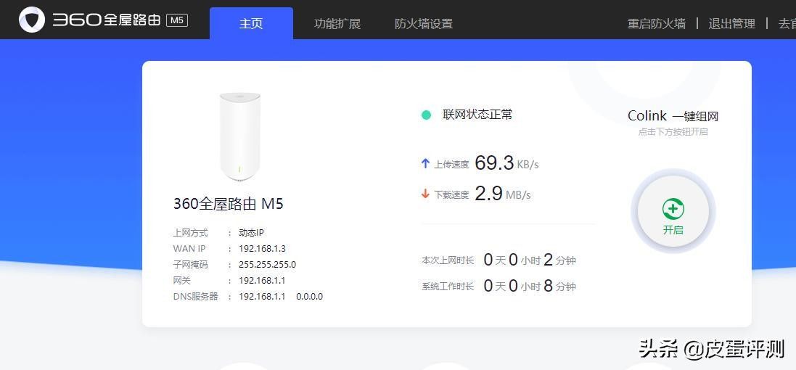Click the M5 model badge

click(x=177, y=20)
